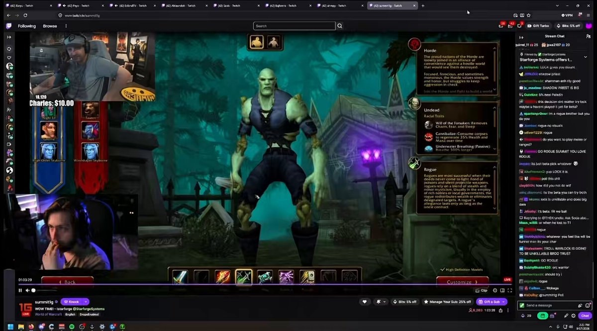Image resolution: width=597 pixels, height=331 pixels.
Task: Switch to the Savix Twitch tab
Action: click(x=237, y=5)
